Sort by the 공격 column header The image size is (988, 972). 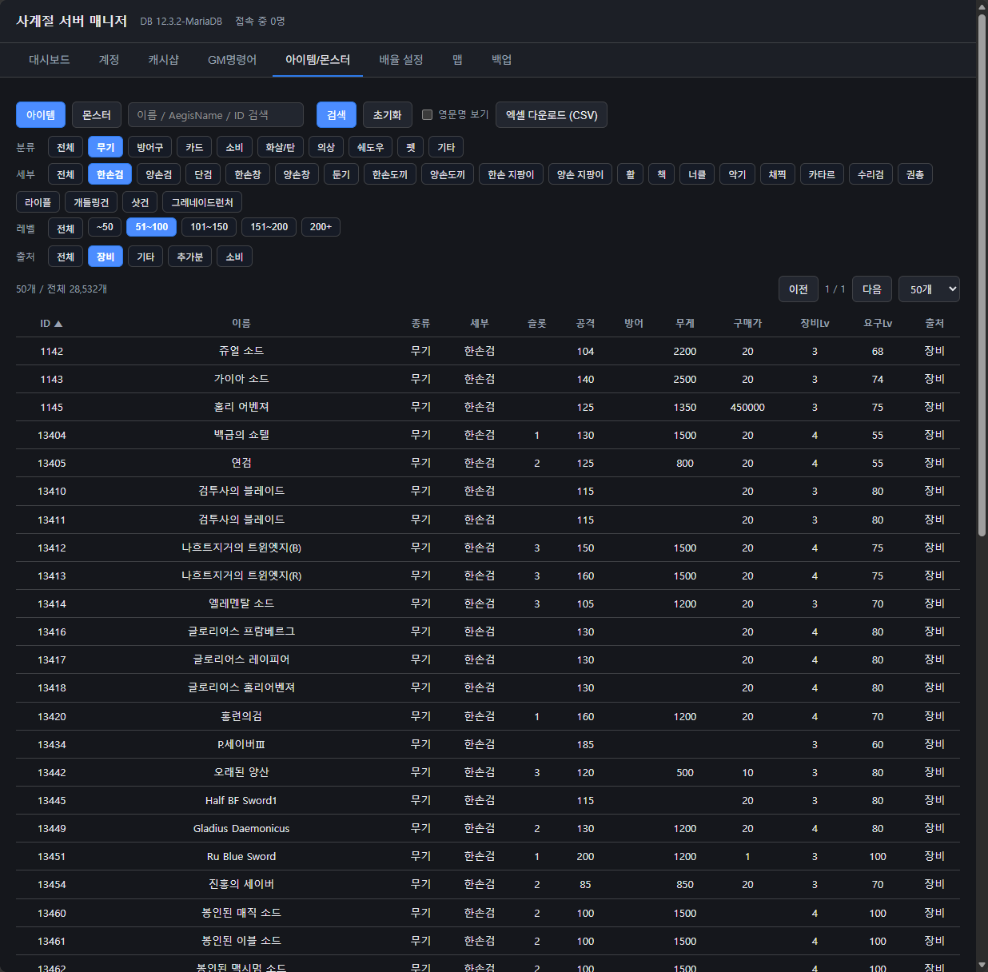585,323
